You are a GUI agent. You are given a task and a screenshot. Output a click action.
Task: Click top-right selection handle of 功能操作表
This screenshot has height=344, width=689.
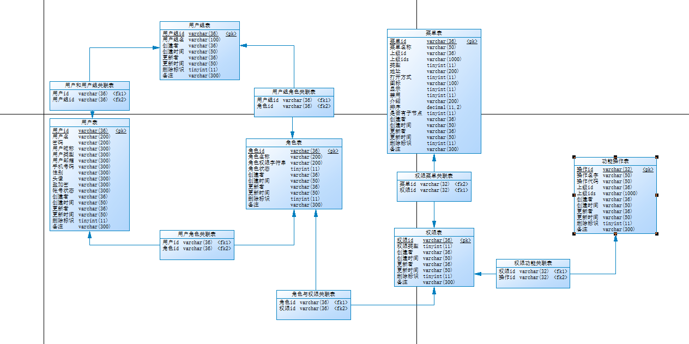657,157
